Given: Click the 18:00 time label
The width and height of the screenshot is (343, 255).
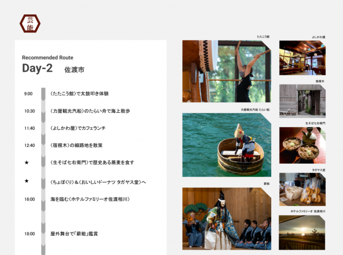Looking at the screenshot, I should point(29,234).
